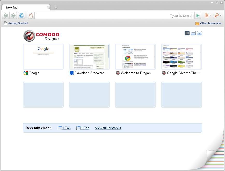This screenshot has width=225, height=171.
Task: Click the green Go arrow button
Action: point(198,15)
